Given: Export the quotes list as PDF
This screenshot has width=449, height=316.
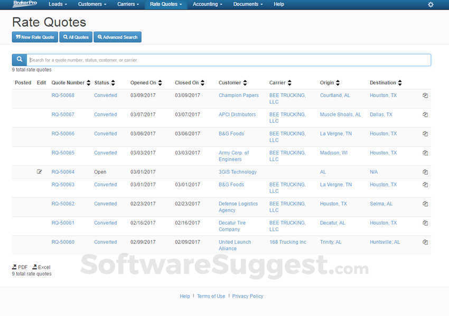Looking at the screenshot, I should pyautogui.click(x=20, y=267).
